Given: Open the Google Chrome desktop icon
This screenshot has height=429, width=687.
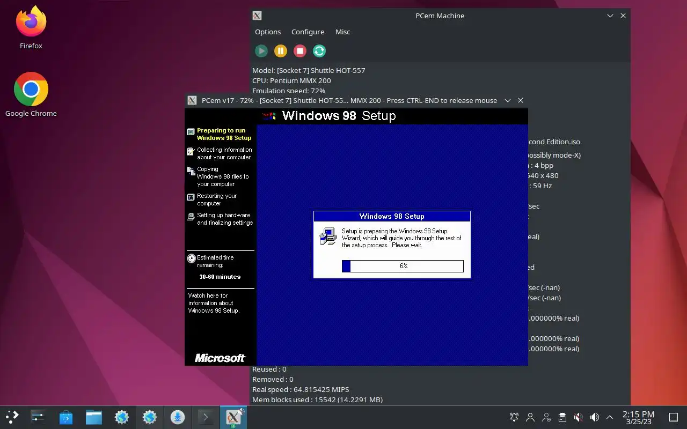Looking at the screenshot, I should click(x=31, y=94).
